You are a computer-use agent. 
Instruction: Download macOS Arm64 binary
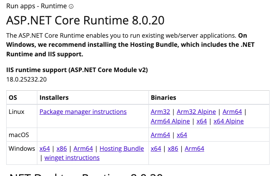point(160,135)
